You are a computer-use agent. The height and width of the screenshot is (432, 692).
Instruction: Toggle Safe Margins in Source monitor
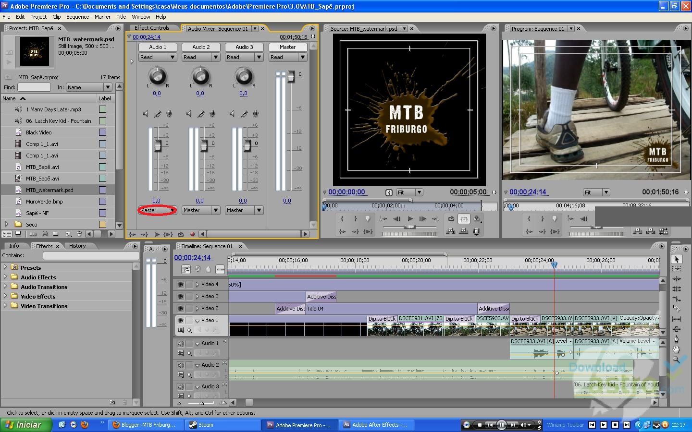[464, 219]
